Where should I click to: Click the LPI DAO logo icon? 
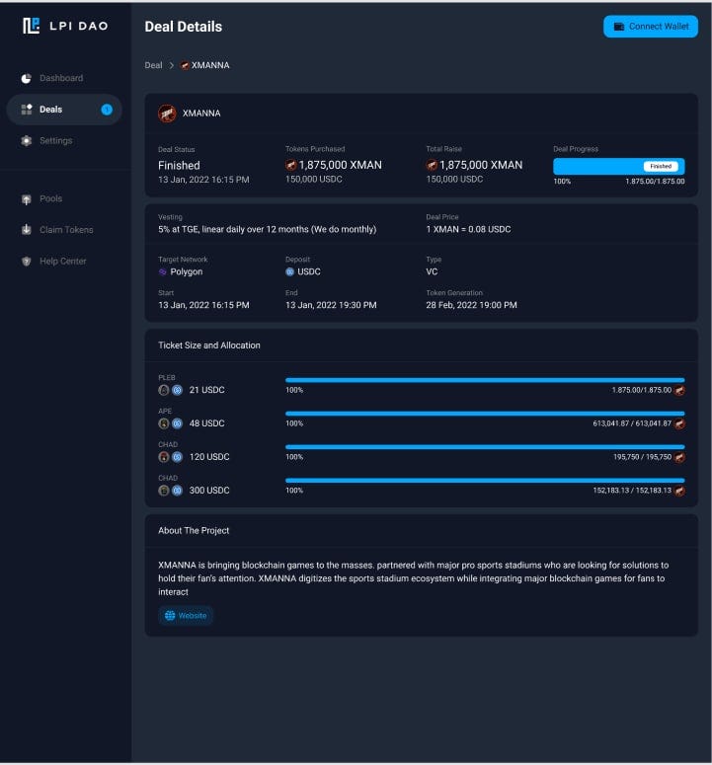click(32, 26)
